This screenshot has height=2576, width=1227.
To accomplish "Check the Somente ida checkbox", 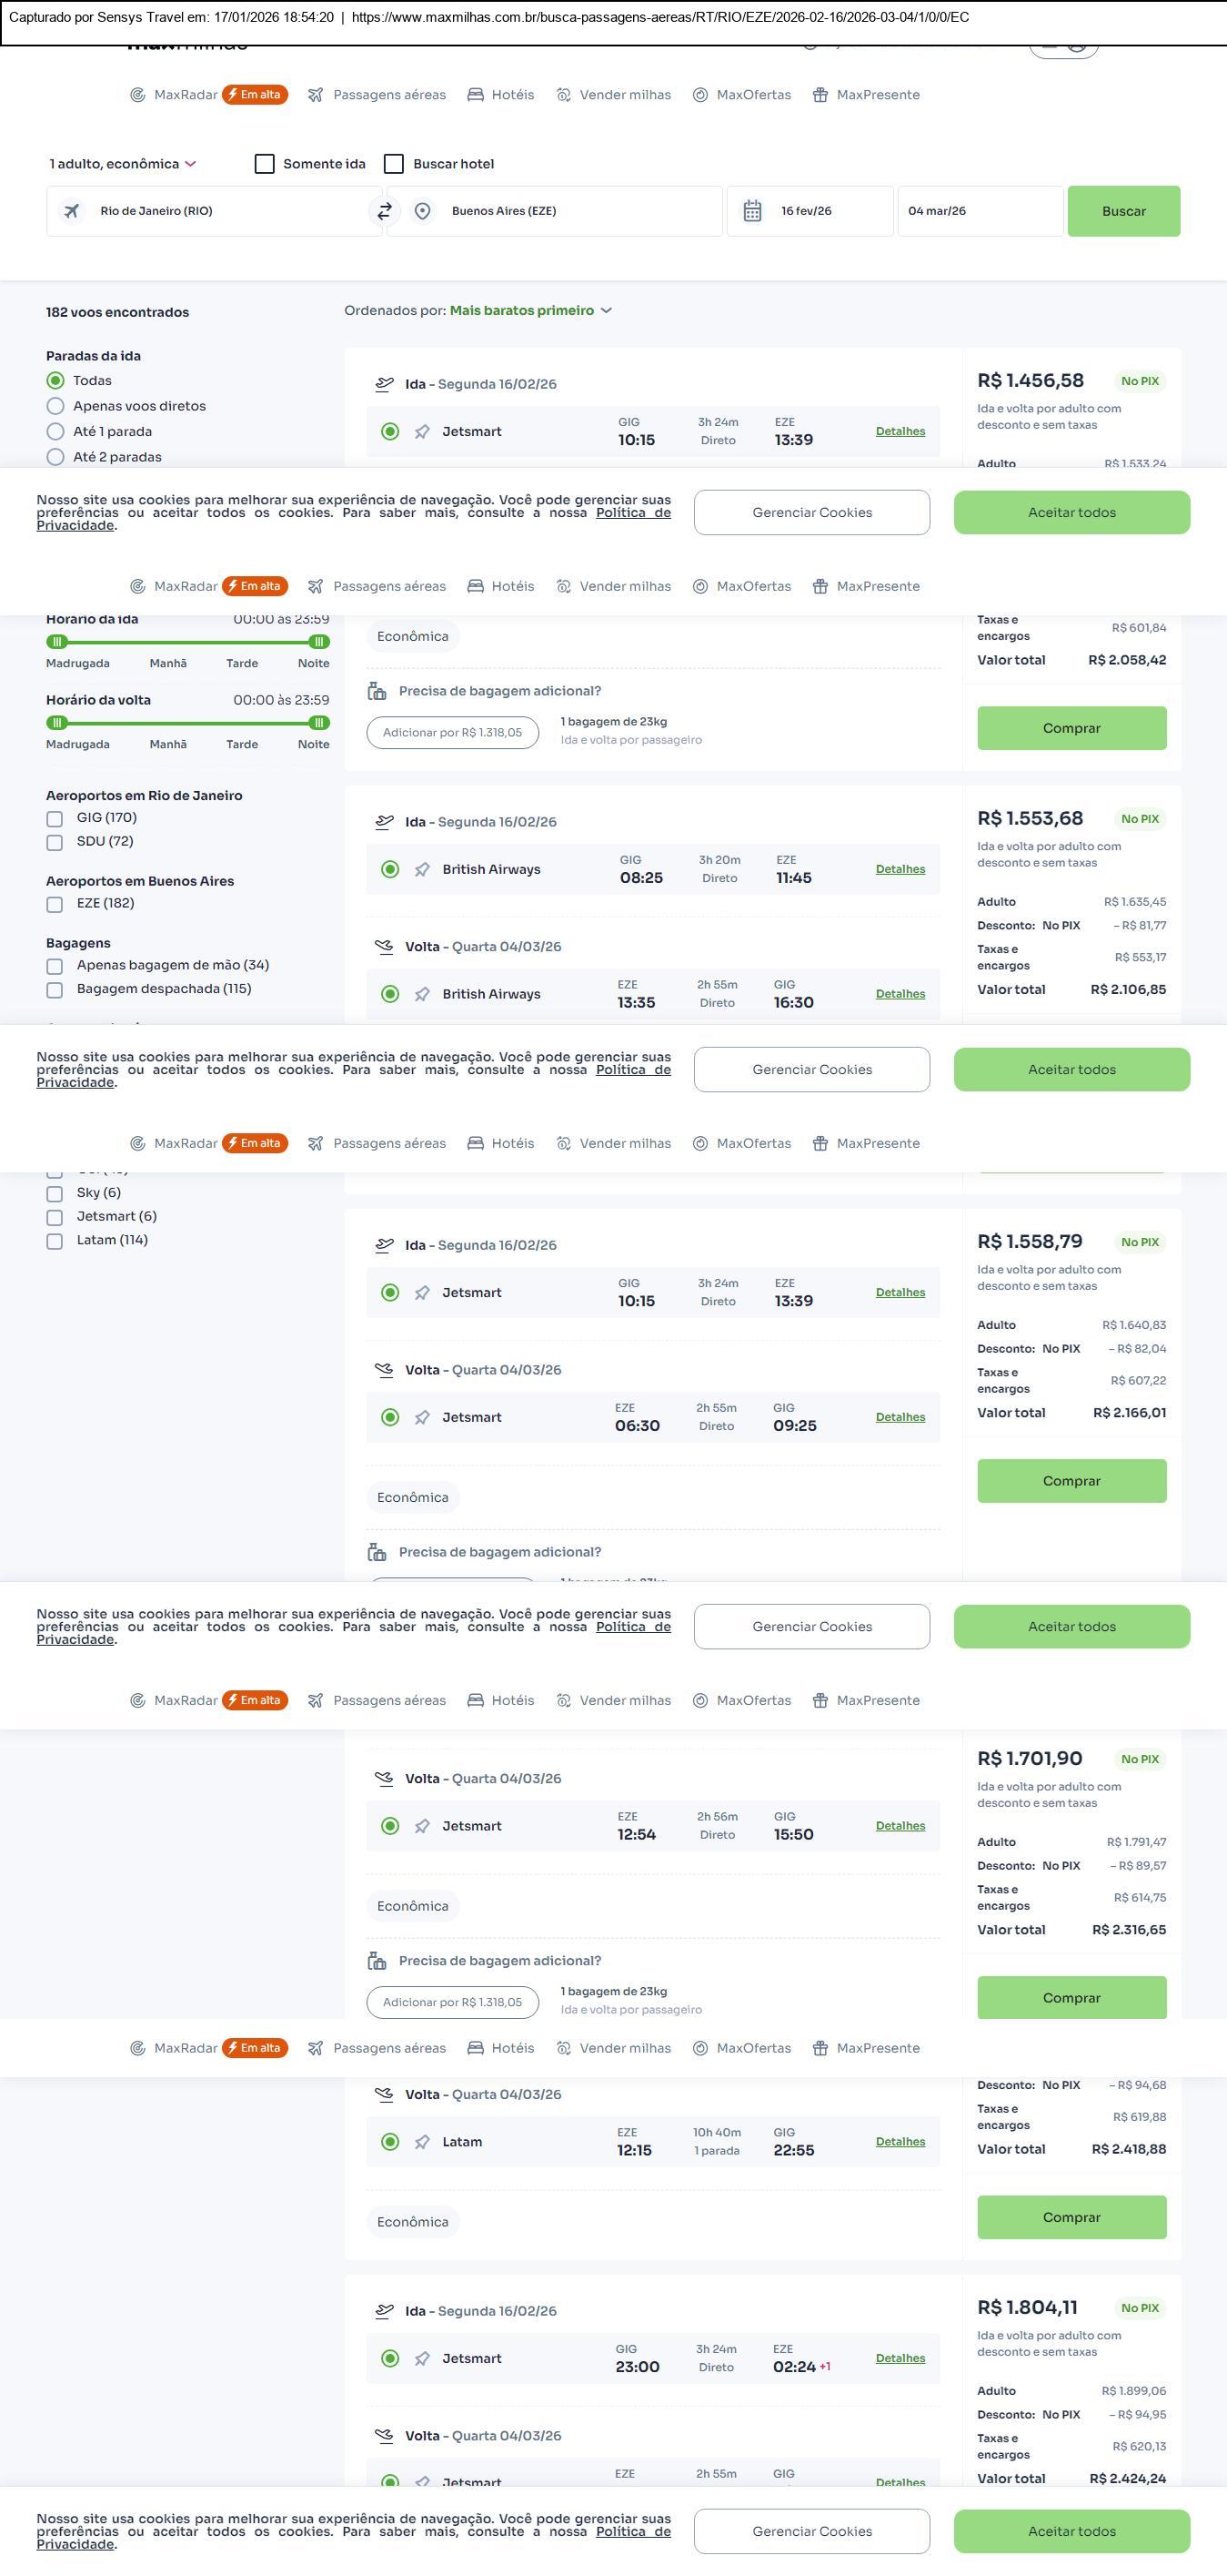I will pyautogui.click(x=265, y=164).
